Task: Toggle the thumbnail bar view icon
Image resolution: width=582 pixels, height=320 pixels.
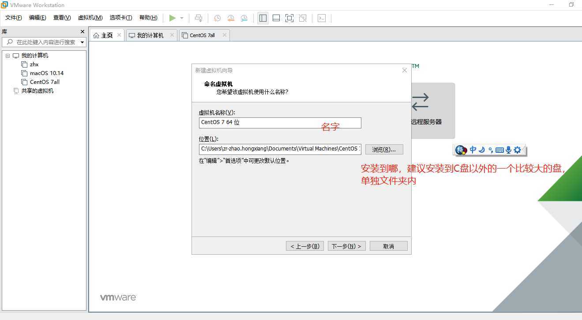Action: coord(276,18)
